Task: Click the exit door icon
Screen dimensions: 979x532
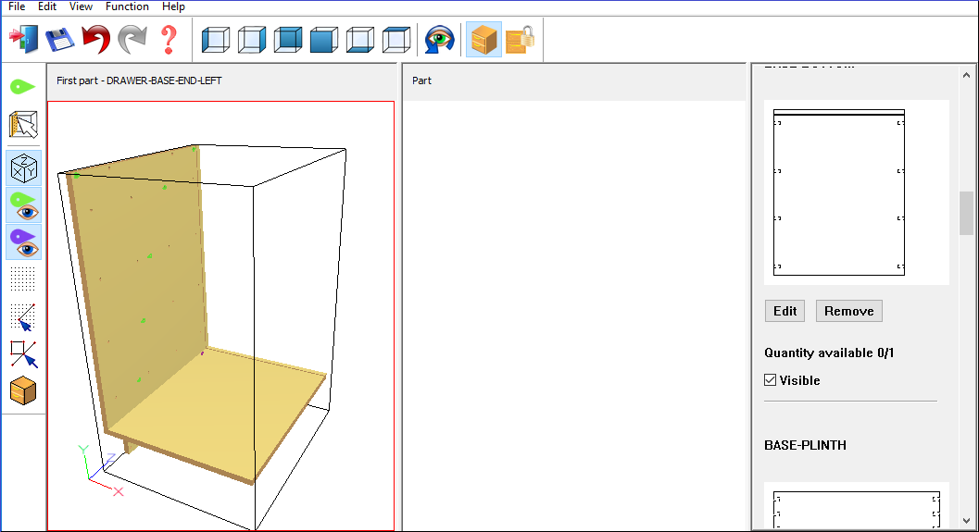Action: click(24, 39)
